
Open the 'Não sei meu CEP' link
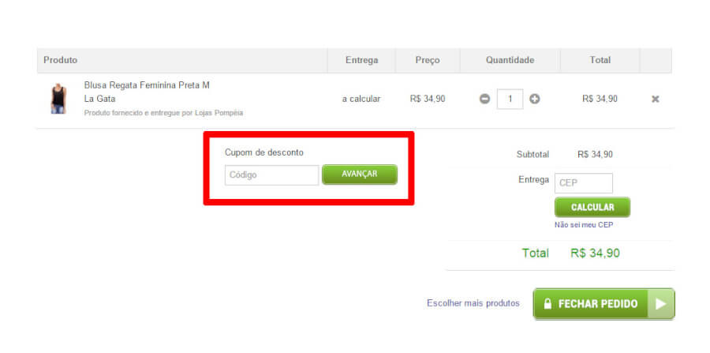[584, 224]
